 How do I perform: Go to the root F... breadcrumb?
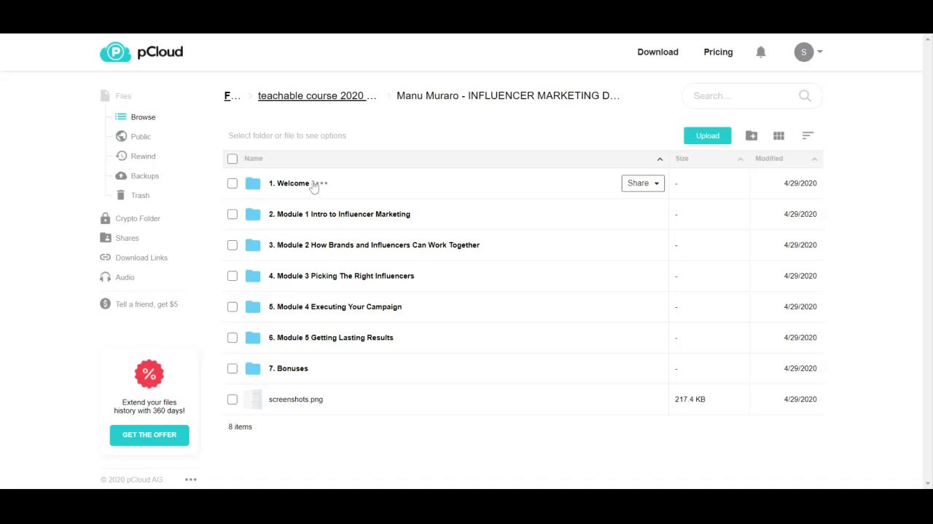pos(232,95)
